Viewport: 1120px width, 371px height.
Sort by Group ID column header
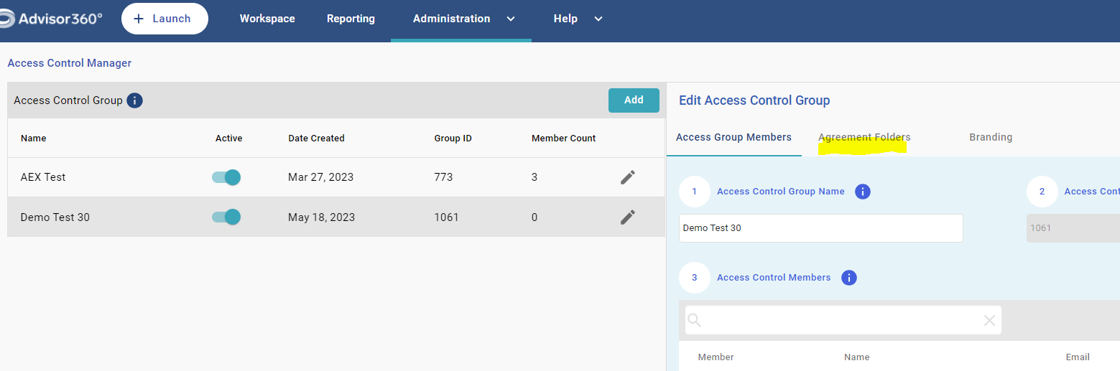[x=453, y=138]
